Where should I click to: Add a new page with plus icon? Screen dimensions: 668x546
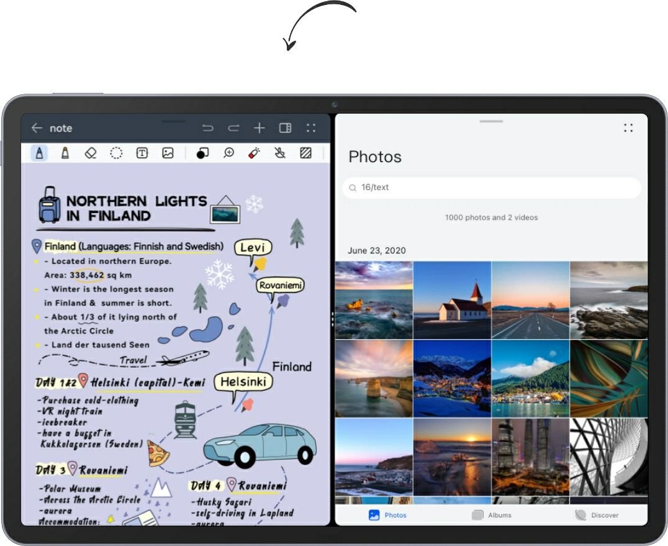point(260,128)
